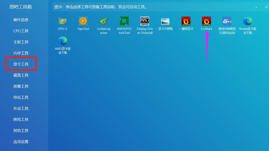
Task: Select the 游戏内帧数显示 (游戏加加) icon
Action: click(227, 21)
